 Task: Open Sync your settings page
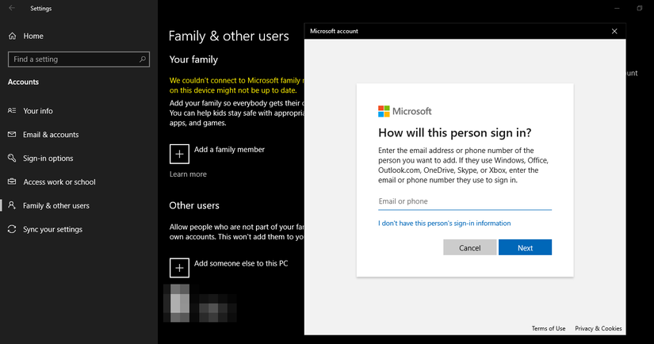tap(52, 229)
